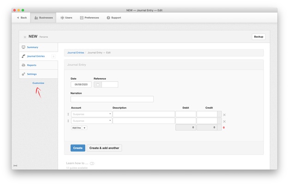Delete the first line with its X icon
Image resolution: width=289 pixels, height=185 pixels.
(224, 115)
